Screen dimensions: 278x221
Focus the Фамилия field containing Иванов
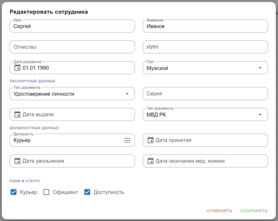205,26
